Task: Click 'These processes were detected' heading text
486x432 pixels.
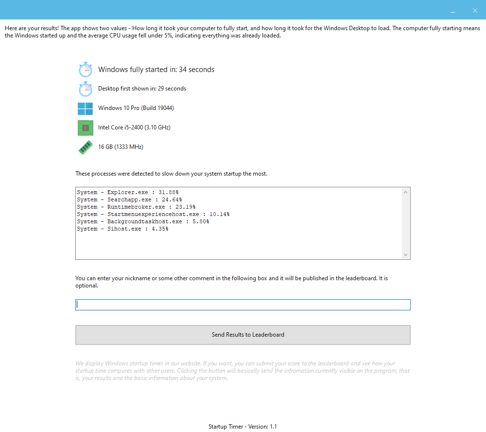Action: pyautogui.click(x=171, y=174)
